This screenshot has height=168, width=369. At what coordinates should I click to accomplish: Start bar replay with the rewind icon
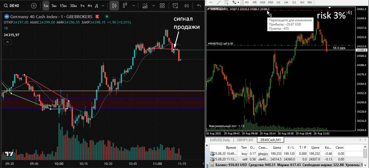(x=186, y=6)
